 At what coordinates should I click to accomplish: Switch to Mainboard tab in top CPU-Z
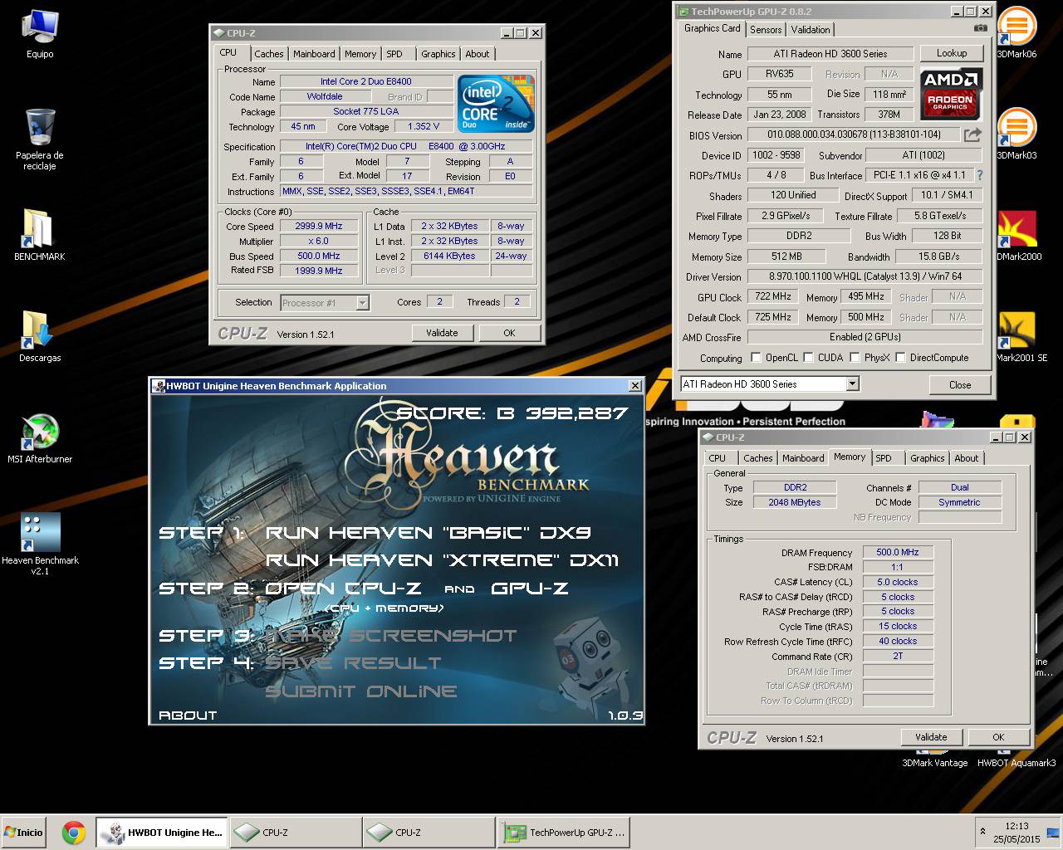pos(314,54)
